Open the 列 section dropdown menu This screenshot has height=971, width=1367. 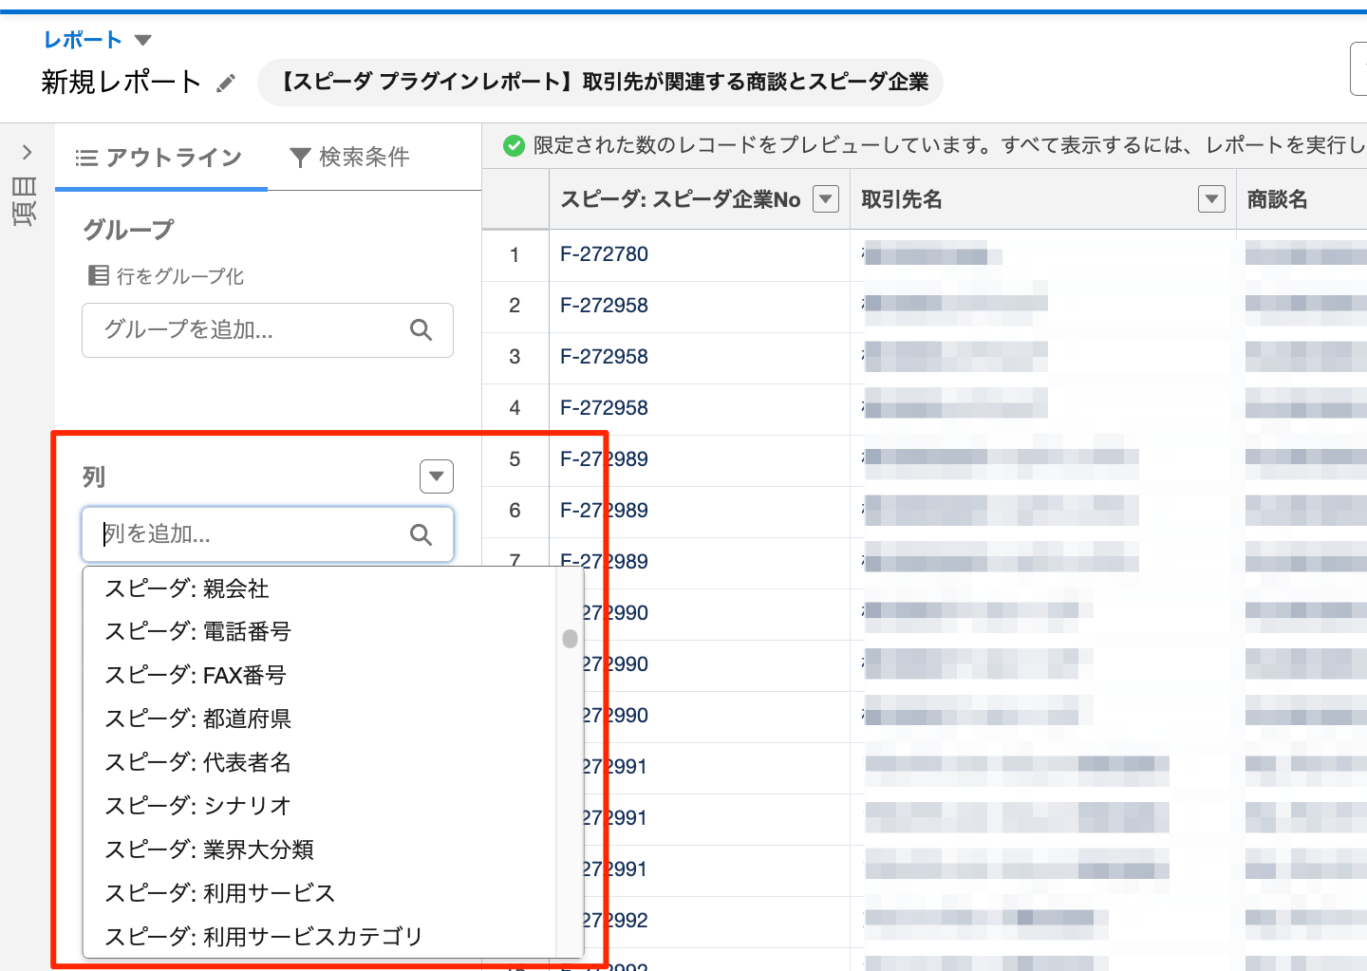pos(437,476)
